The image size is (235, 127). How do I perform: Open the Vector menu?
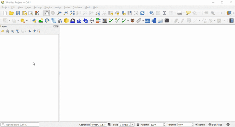click(58, 7)
